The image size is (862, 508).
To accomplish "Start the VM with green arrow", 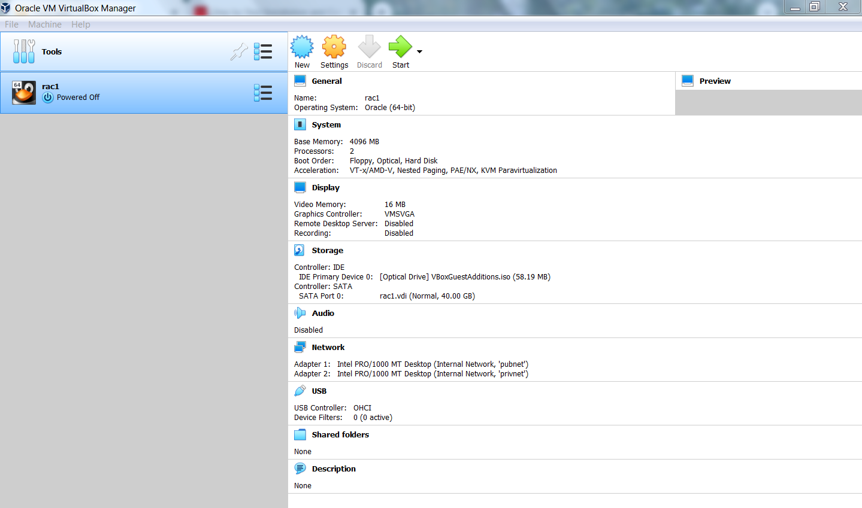I will tap(400, 47).
